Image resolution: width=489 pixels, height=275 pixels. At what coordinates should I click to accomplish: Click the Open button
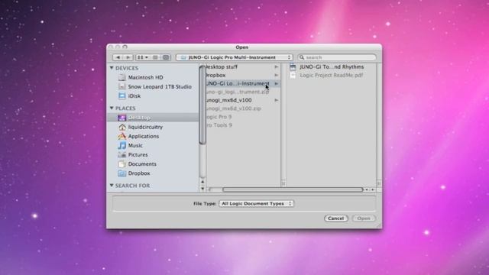[x=364, y=218]
